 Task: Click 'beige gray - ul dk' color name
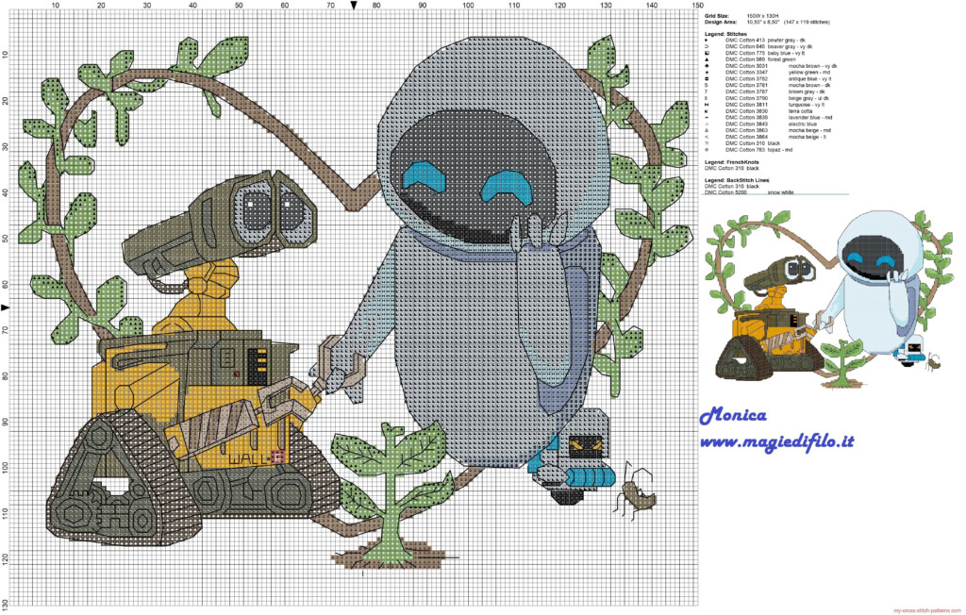pos(808,98)
